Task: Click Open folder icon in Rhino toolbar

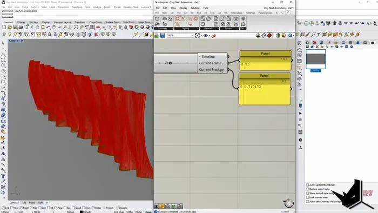Action: (x=10, y=27)
